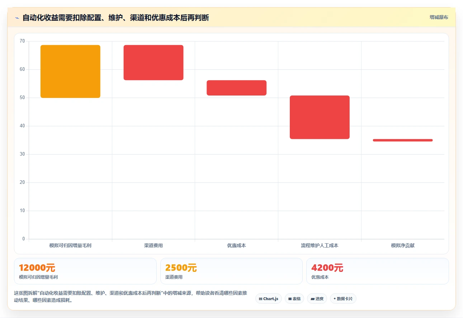Click the red 流程维护人工成本 bar

[320, 117]
